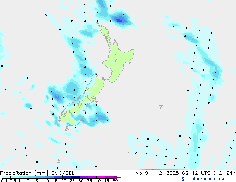
Task: Click the 0.1–0.5 mm palest legend swatch
Action: point(6,177)
